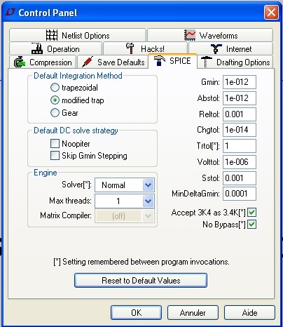Image resolution: width=283 pixels, height=327 pixels.
Task: Click the 'Setting remembered between program invocations' note
Action: (141, 262)
